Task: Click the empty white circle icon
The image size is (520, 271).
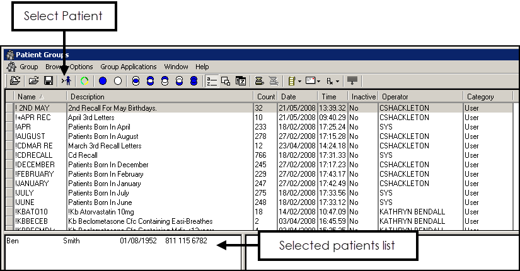Action: point(118,81)
